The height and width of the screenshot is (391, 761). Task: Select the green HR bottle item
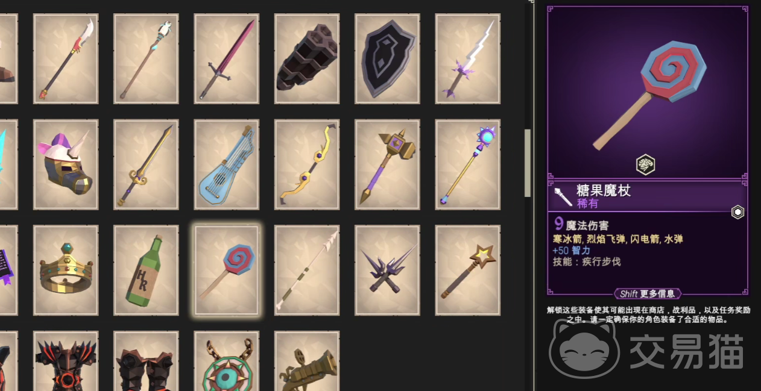pyautogui.click(x=146, y=270)
